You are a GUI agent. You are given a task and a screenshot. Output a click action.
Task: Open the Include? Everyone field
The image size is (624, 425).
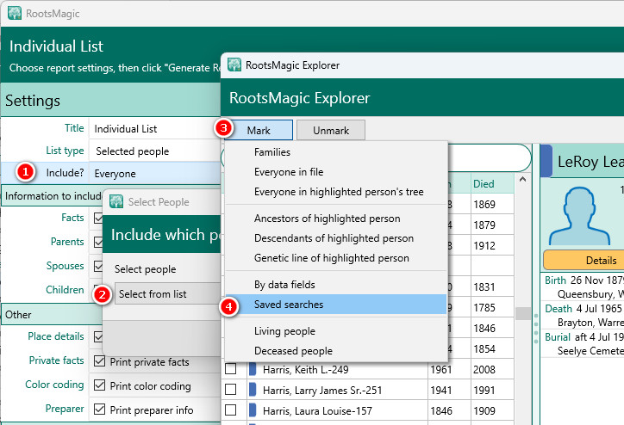(155, 173)
